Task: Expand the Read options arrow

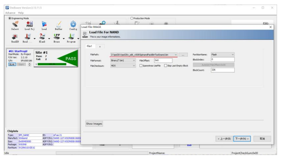Action: [35, 39]
